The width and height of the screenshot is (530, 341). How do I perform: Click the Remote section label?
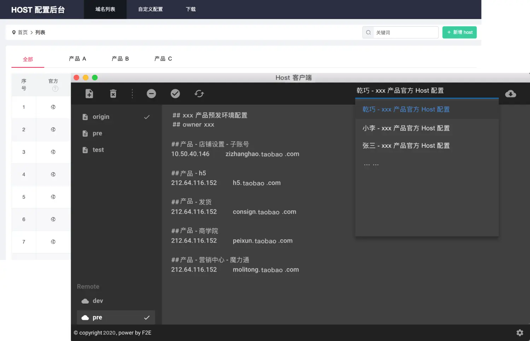88,287
